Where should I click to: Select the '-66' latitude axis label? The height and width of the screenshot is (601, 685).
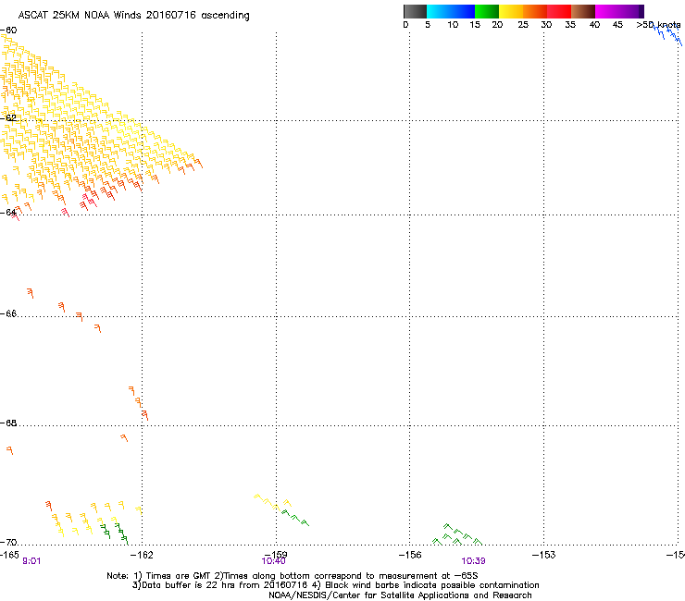pyautogui.click(x=8, y=313)
